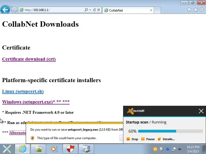
Task: Expand the address bar dropdown arrow
Action: click(90, 10)
